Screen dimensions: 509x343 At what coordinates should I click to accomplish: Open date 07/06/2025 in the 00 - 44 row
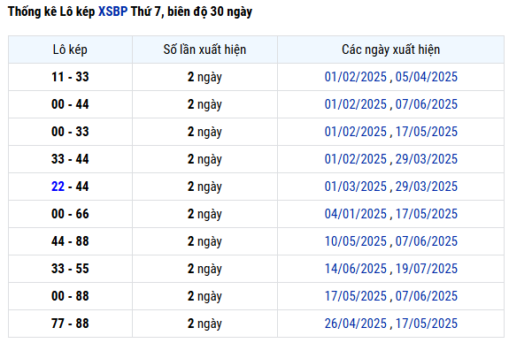[426, 104]
